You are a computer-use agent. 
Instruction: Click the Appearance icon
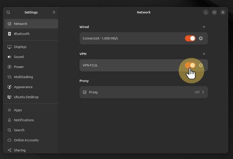(10, 87)
